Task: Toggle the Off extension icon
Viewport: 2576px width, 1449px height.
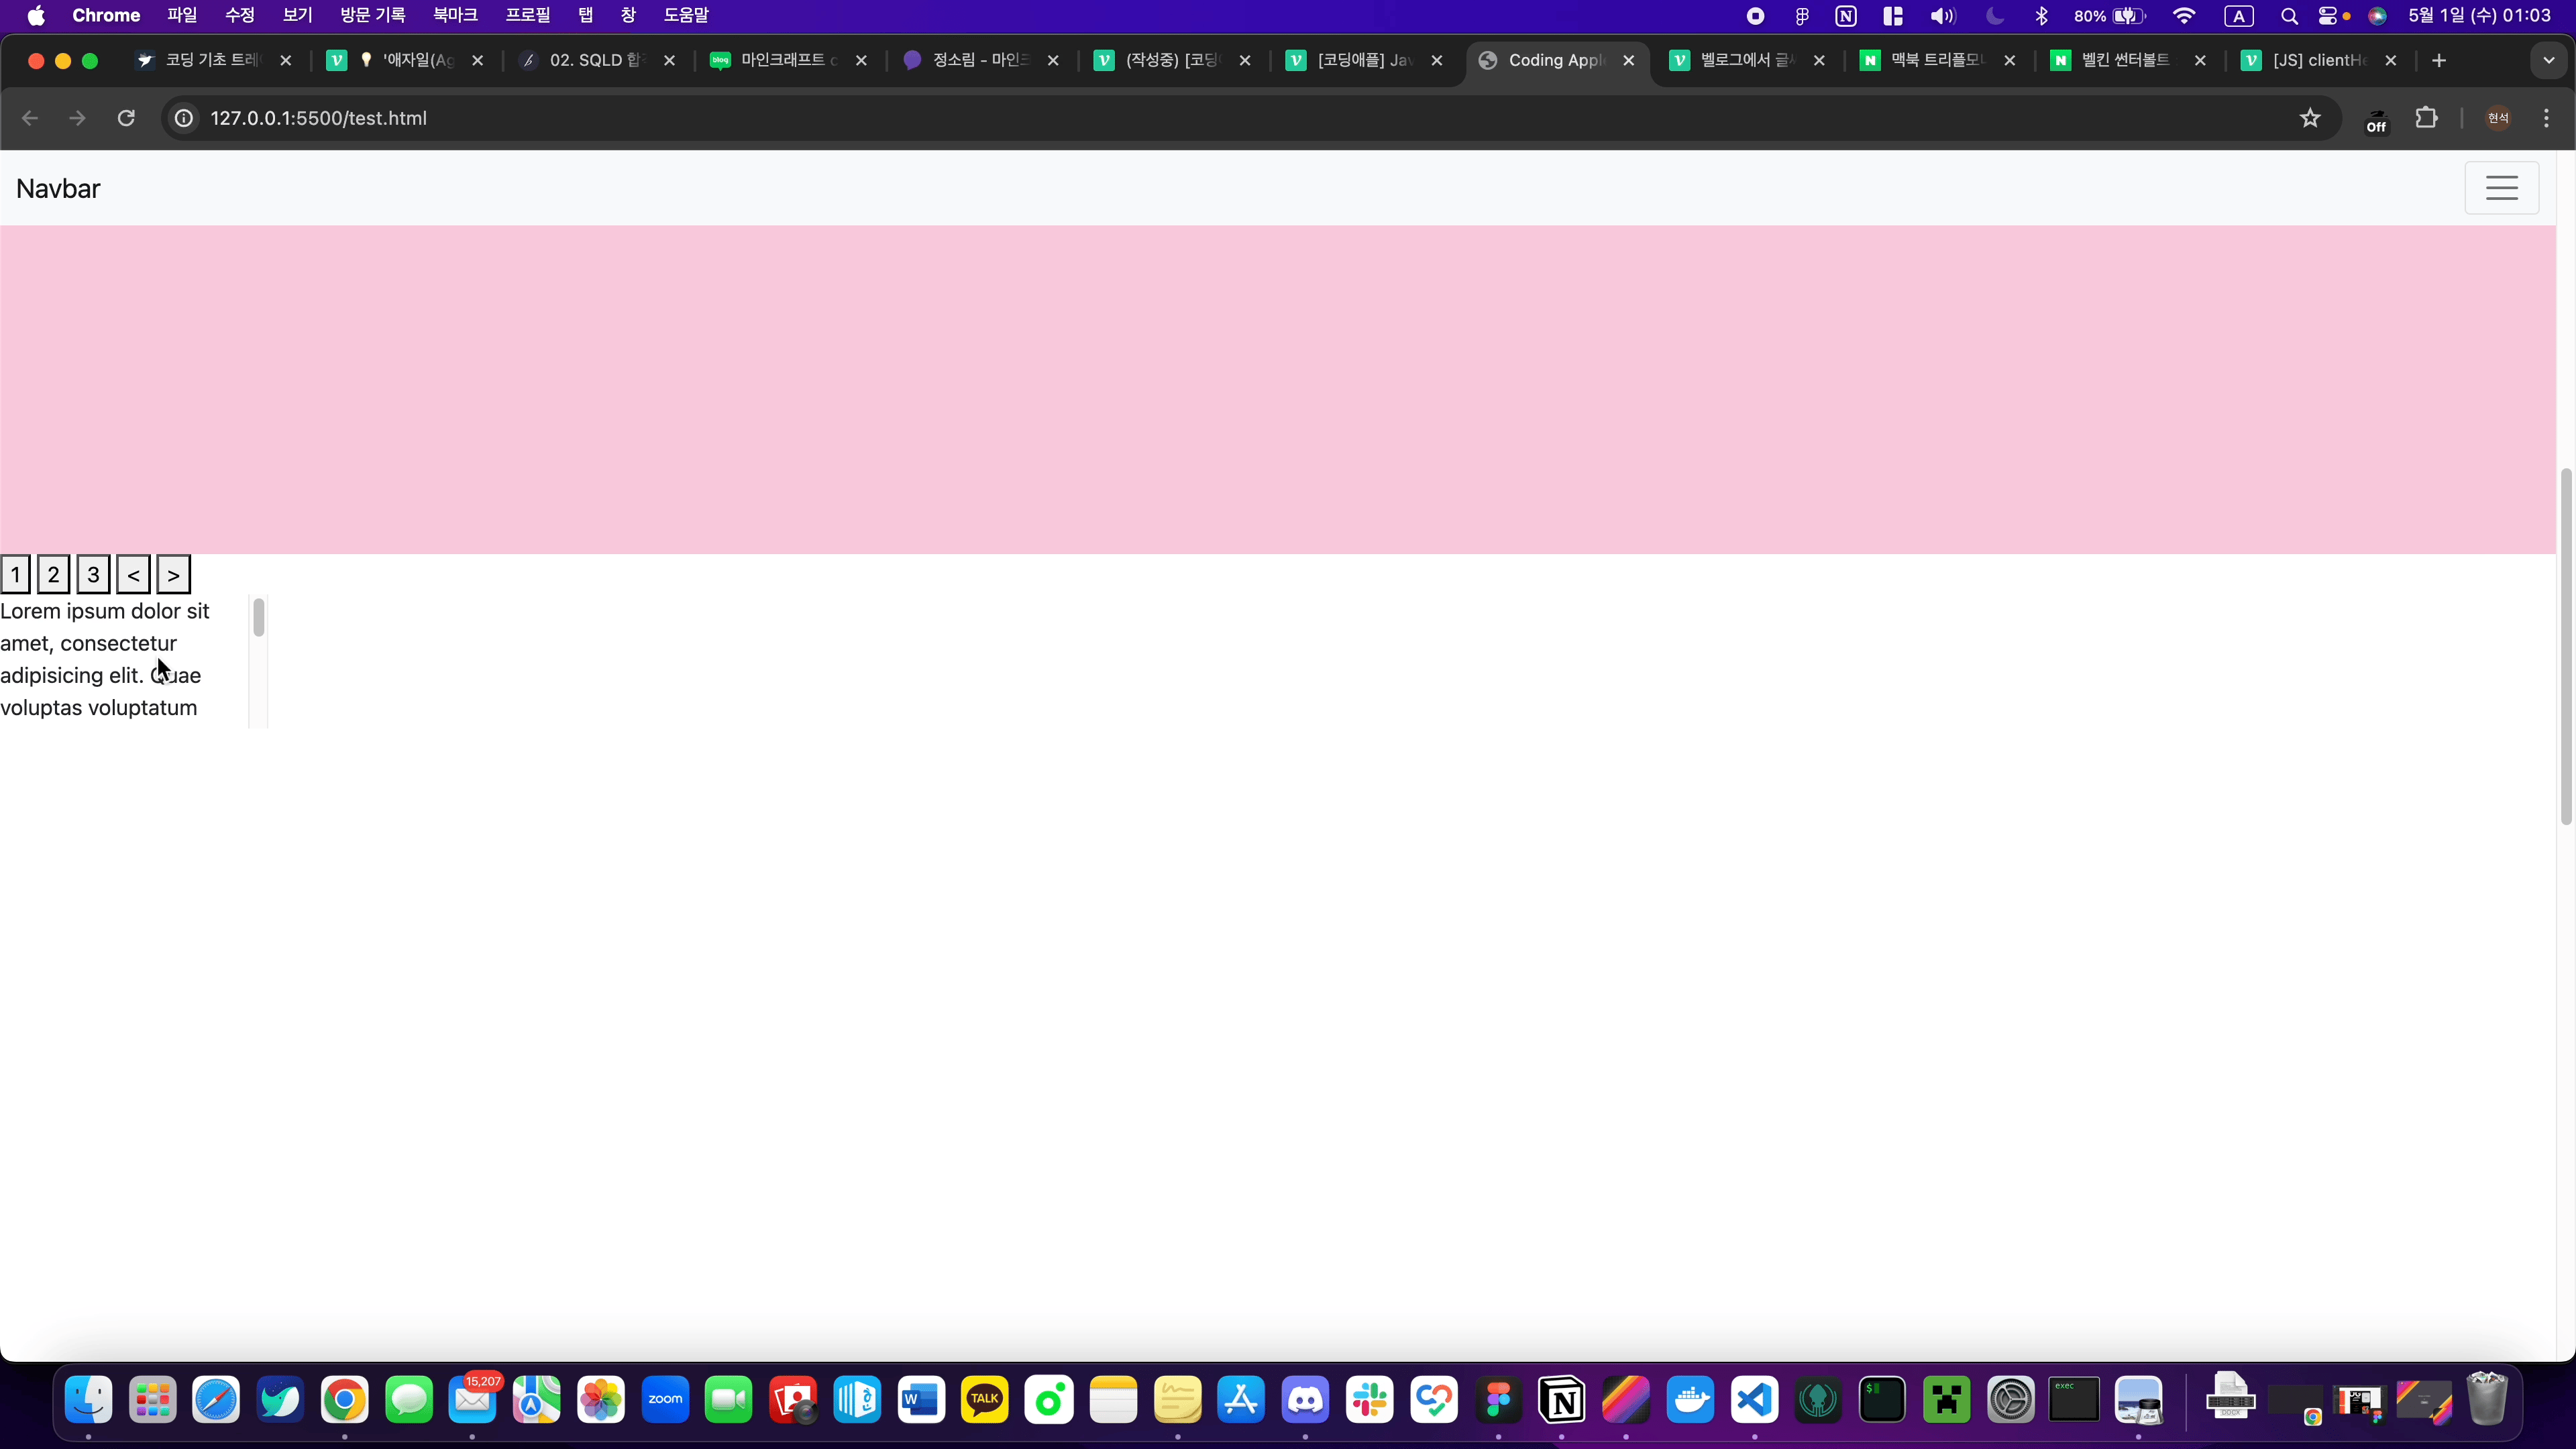Action: point(2376,121)
